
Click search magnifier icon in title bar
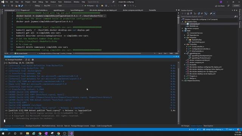pyautogui.click(x=113, y=2)
